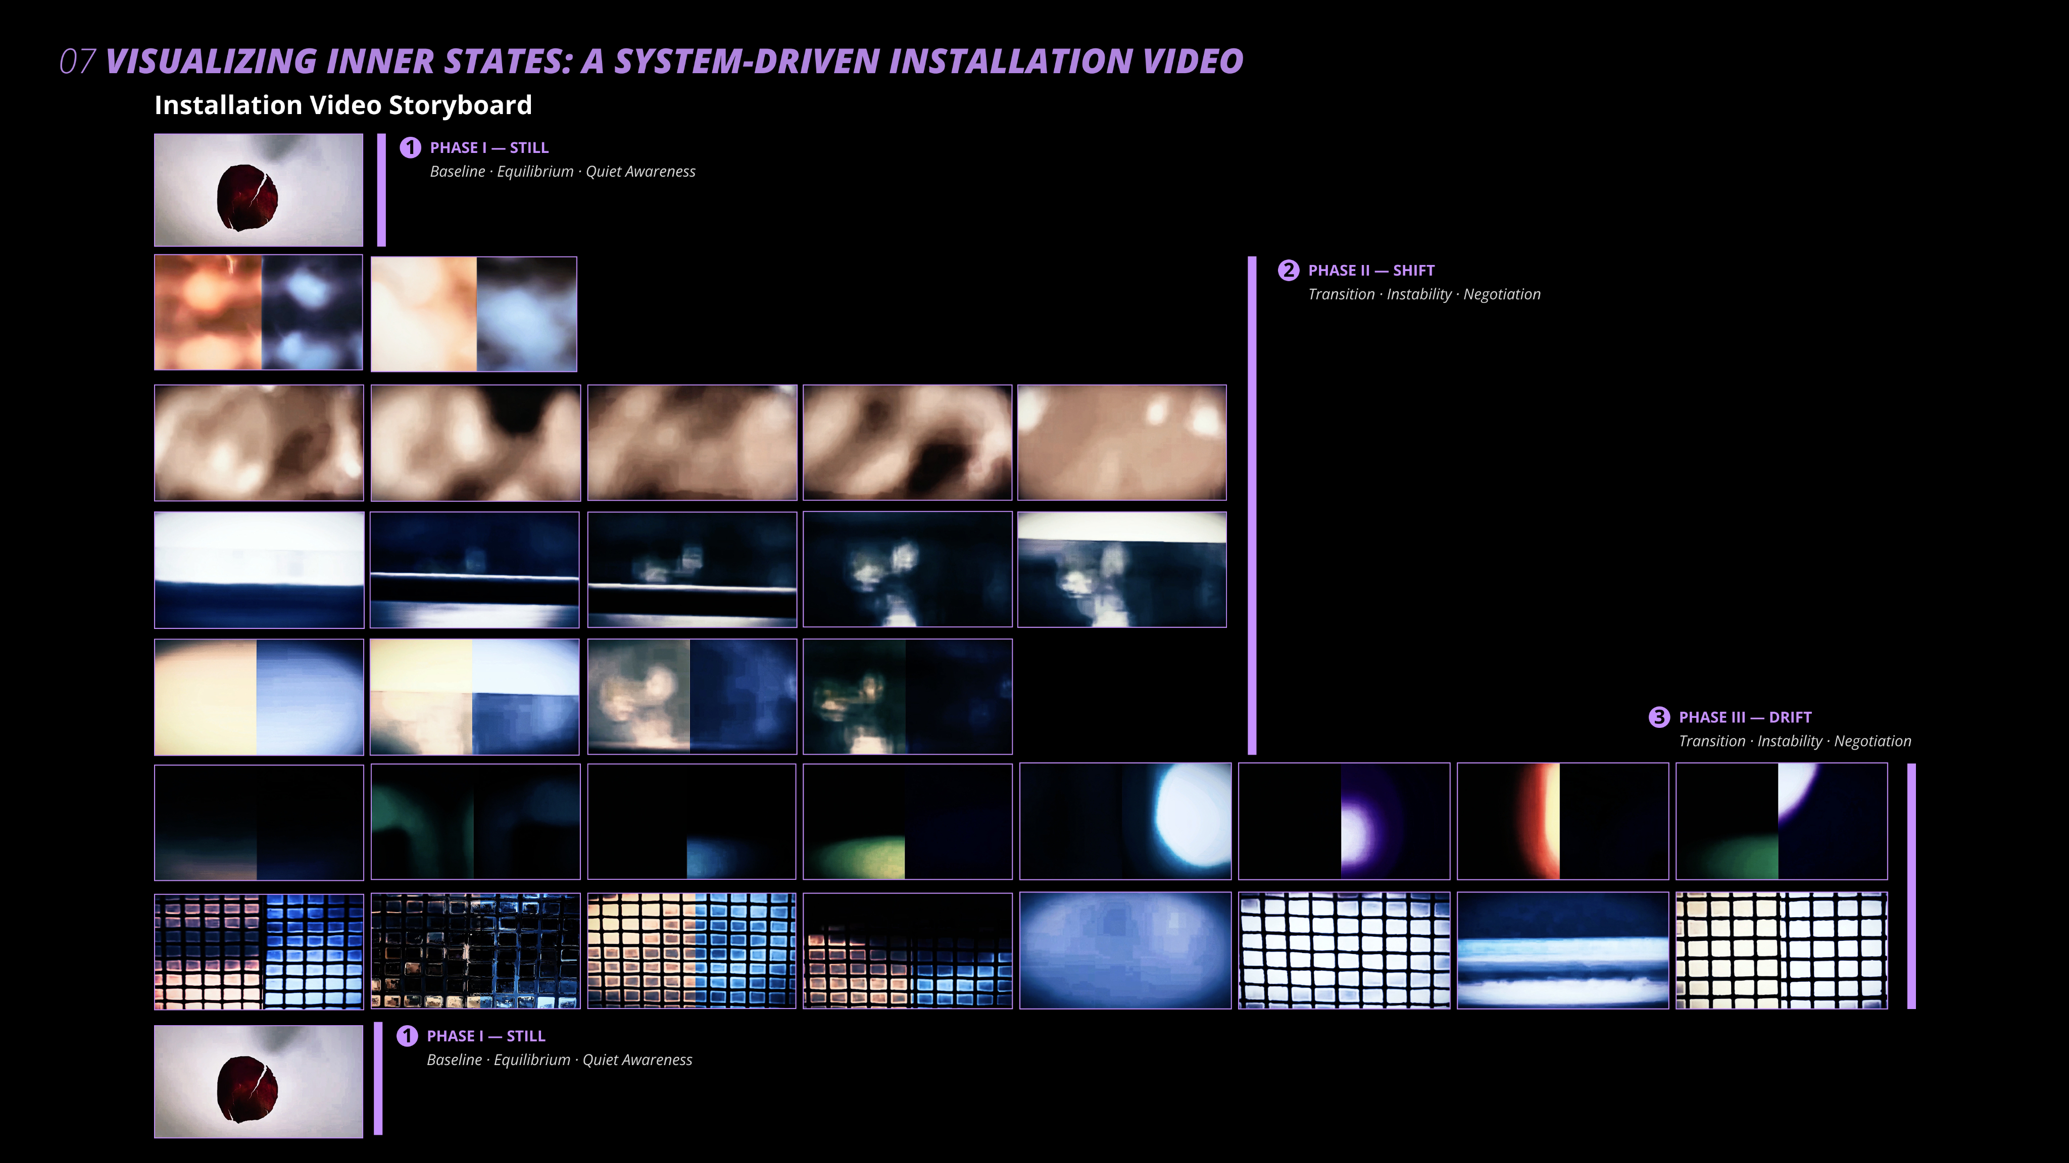Screen dimensions: 2069x1163
Task: Select the purple glow half-circle frame
Action: point(1344,821)
